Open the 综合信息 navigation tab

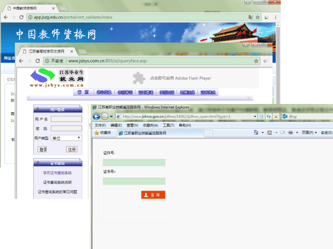(104, 92)
